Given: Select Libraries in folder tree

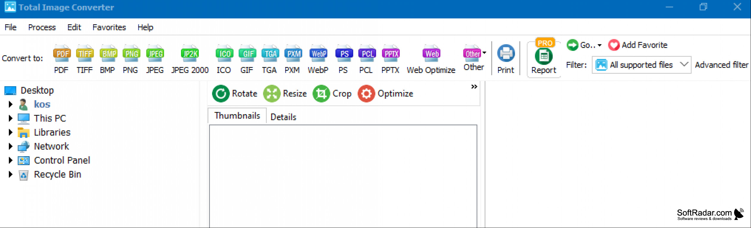Looking at the screenshot, I should click(x=52, y=132).
